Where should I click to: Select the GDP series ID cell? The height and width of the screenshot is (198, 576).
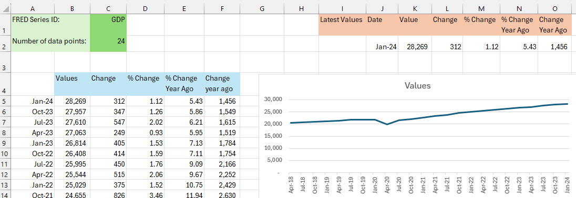click(108, 25)
